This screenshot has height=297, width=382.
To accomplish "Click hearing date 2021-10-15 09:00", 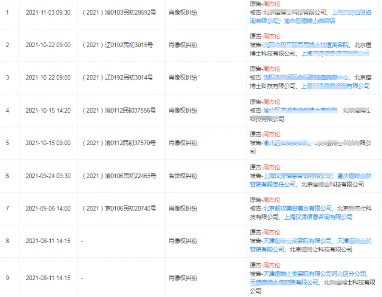I will click(x=48, y=143).
